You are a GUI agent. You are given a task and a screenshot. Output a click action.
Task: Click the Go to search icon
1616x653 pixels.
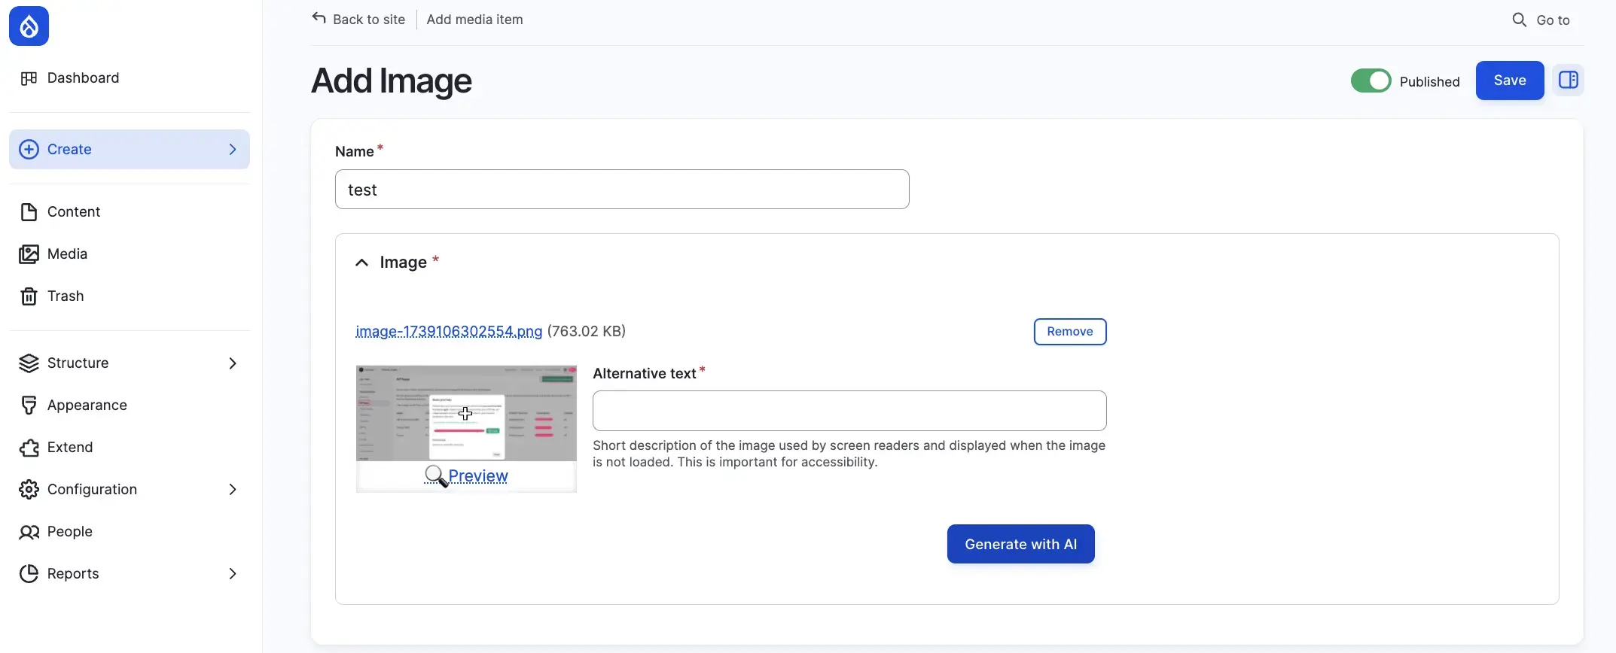click(x=1519, y=20)
